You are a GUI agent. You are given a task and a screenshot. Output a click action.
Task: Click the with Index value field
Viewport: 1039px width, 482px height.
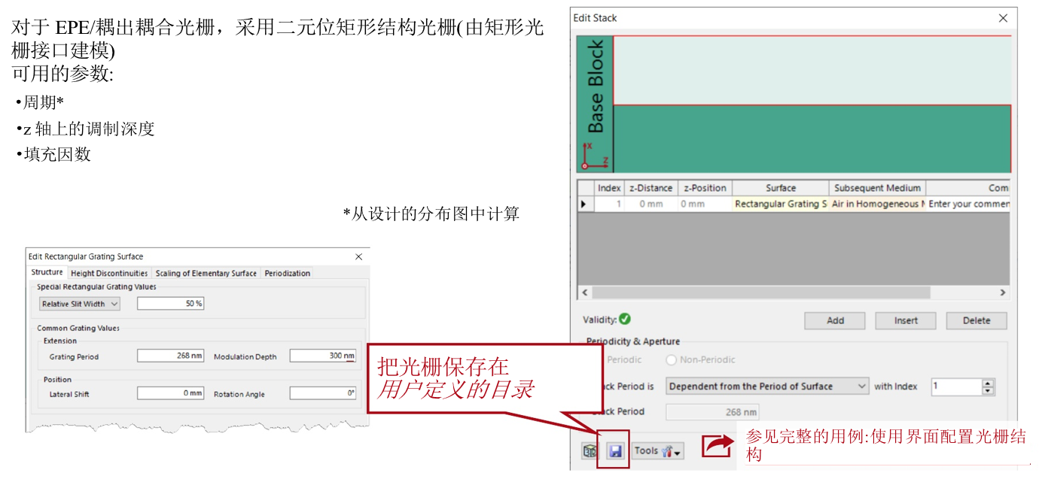(957, 387)
